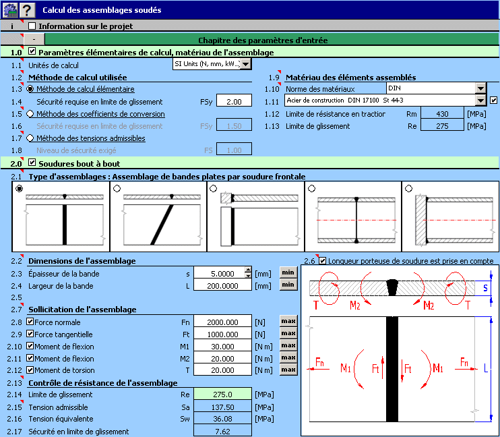500x437 pixels.
Task: Select straight butt weld plate assembly type
Action: (x=20, y=189)
